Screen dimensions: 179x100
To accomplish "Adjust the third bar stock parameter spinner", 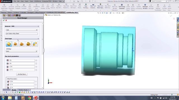I will point(36,67).
